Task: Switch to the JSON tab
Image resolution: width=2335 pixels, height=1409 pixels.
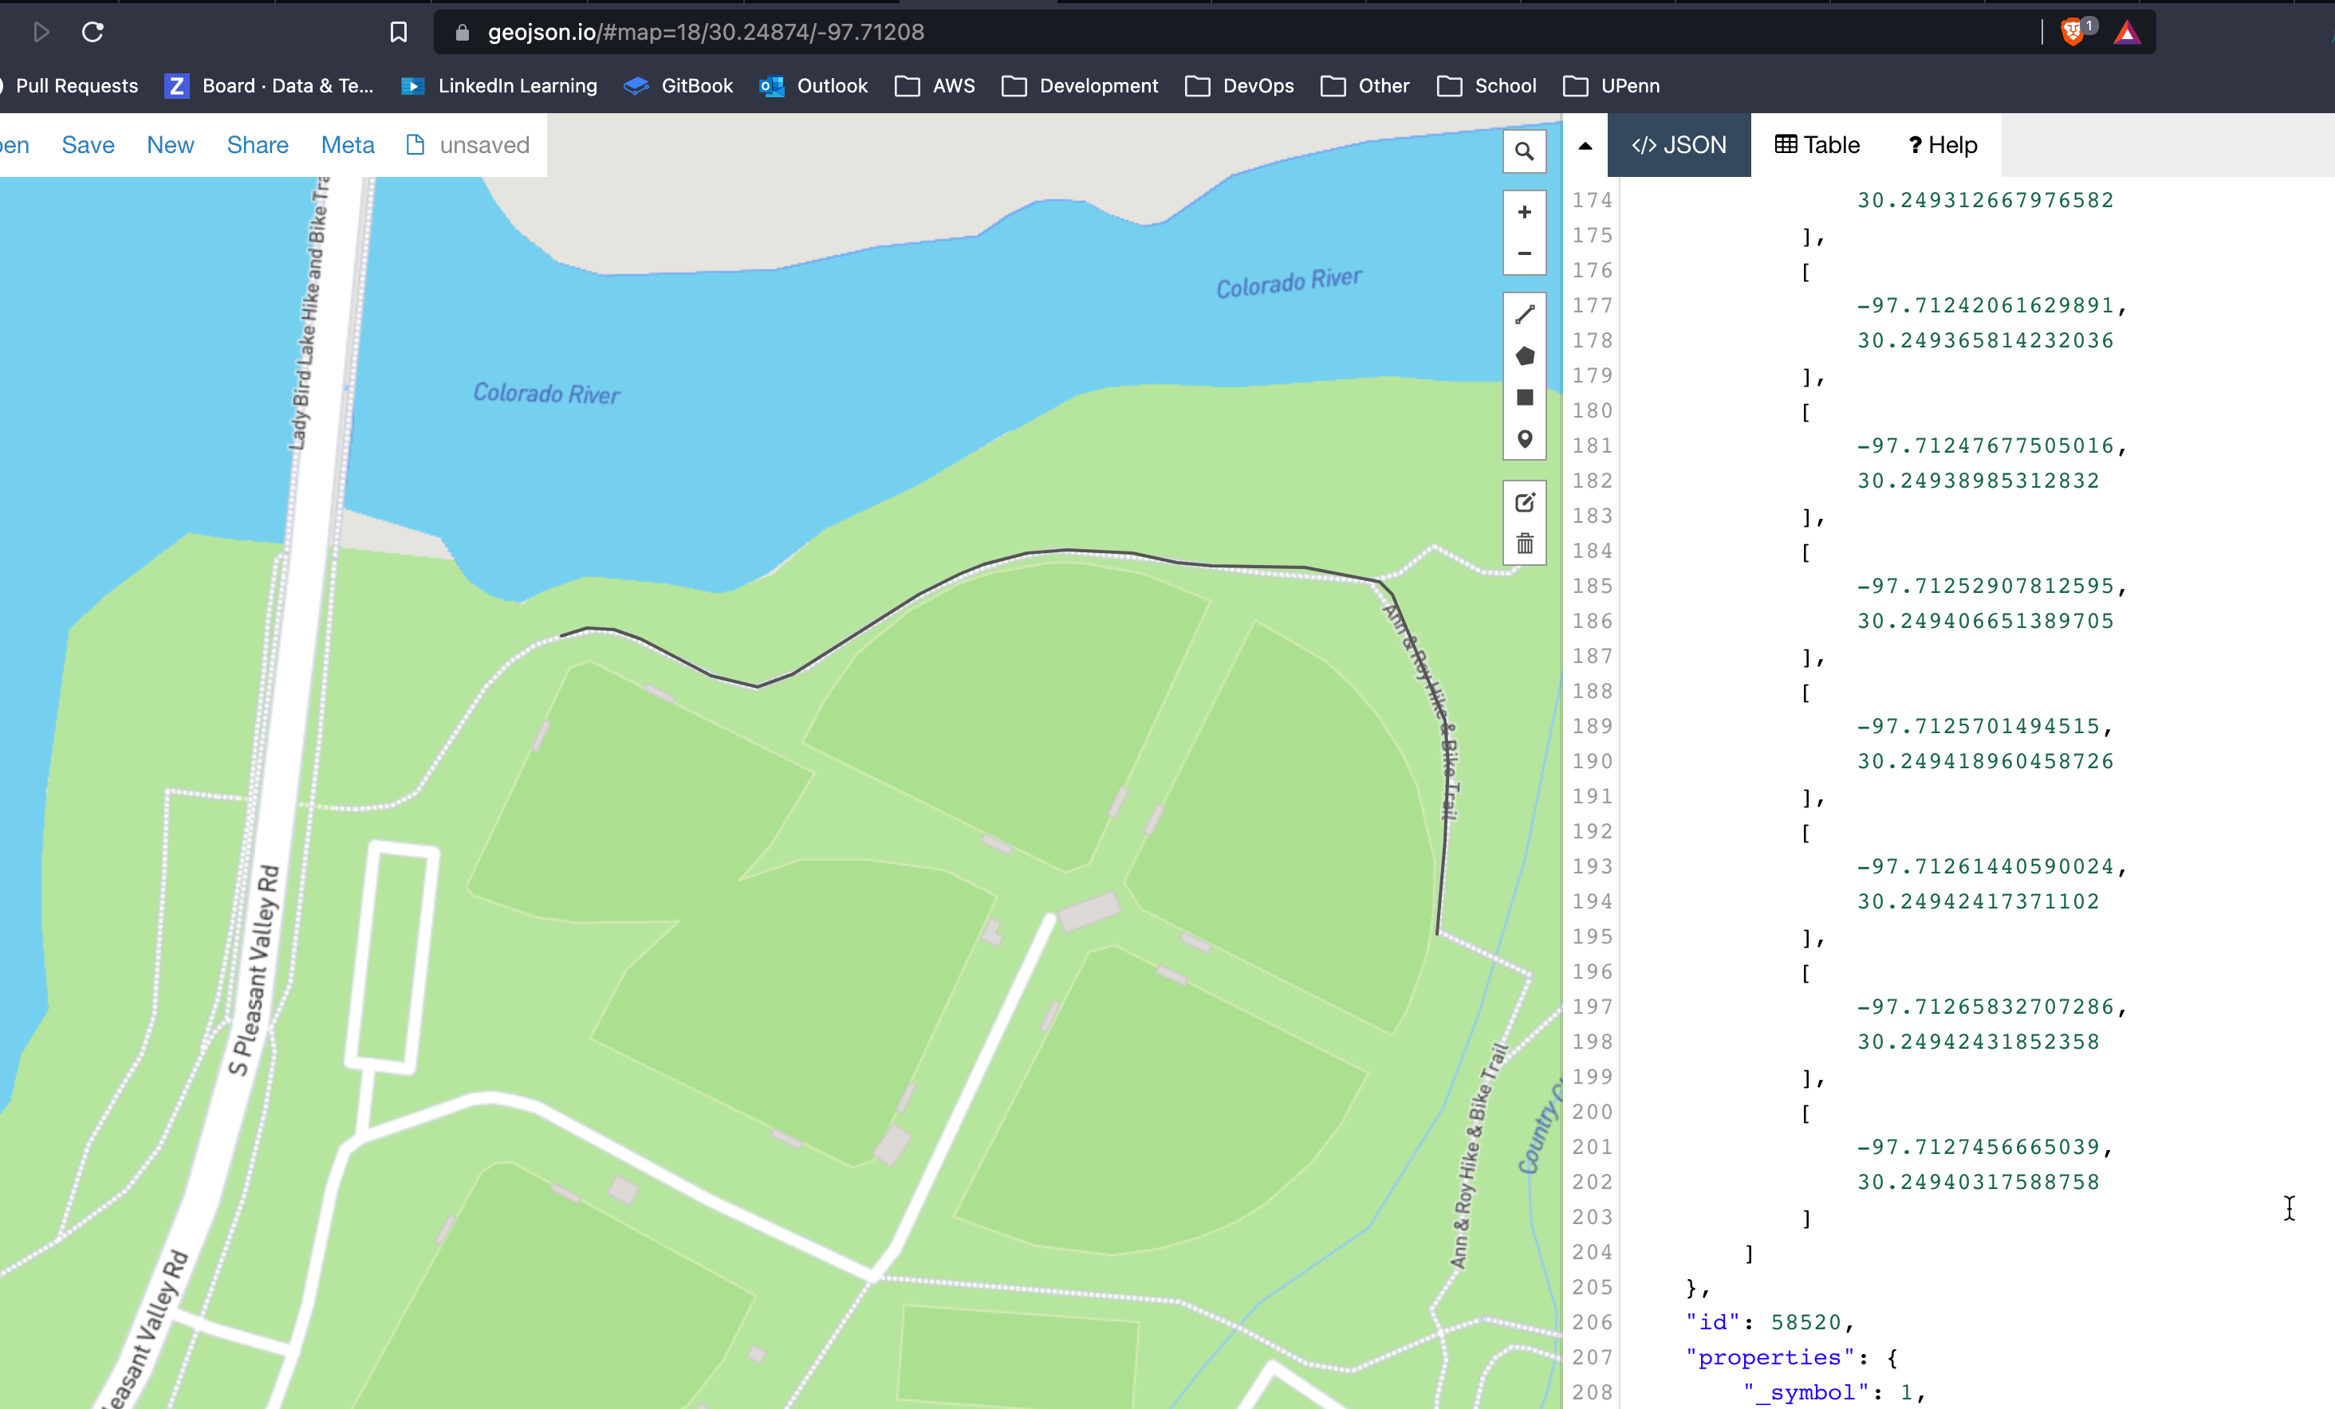Action: 1678,145
